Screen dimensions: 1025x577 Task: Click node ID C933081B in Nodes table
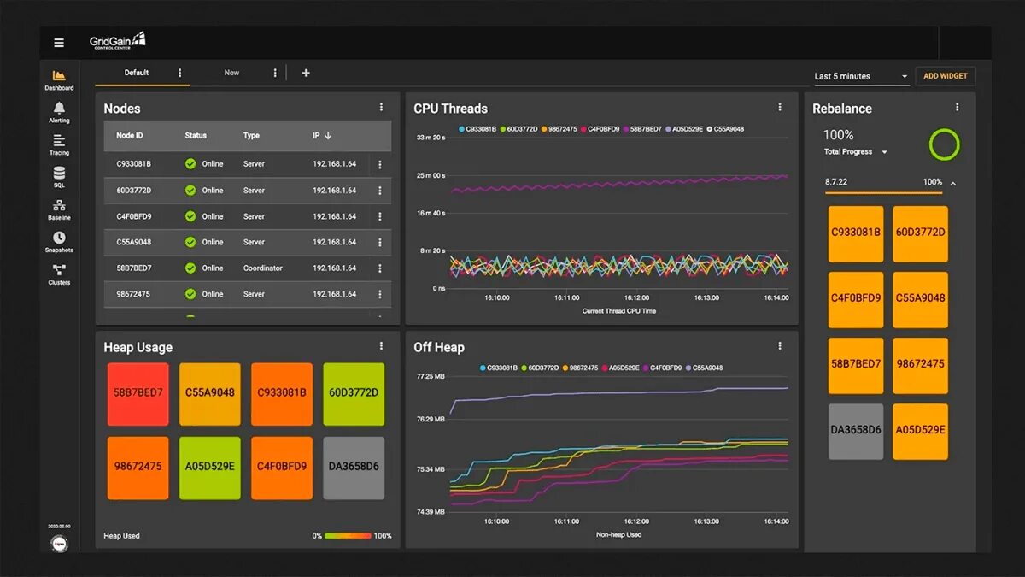pos(134,164)
